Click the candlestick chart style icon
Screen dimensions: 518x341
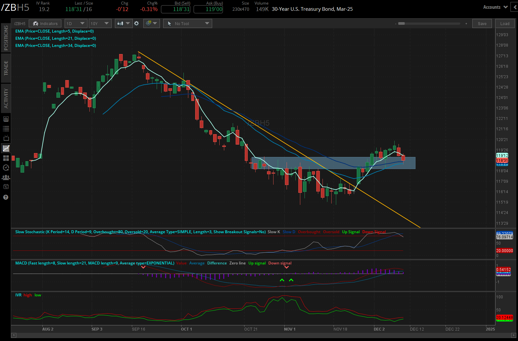click(x=120, y=23)
